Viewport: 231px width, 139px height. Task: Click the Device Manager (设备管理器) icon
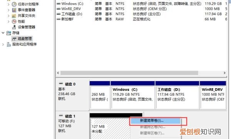click(14, 27)
